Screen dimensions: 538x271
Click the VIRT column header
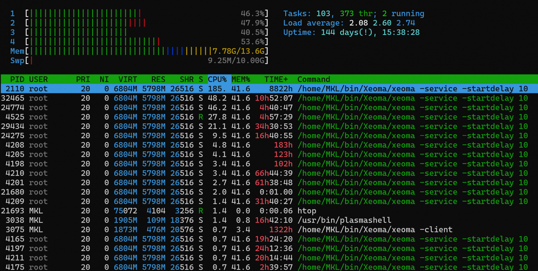127,79
